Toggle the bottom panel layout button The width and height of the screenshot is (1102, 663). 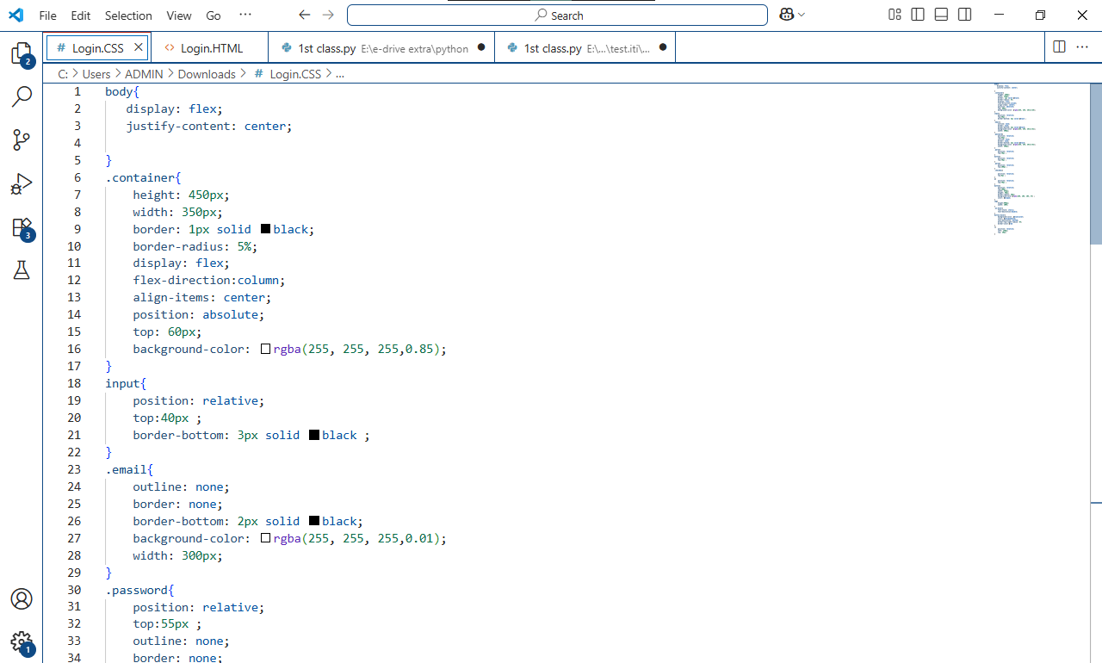click(941, 15)
